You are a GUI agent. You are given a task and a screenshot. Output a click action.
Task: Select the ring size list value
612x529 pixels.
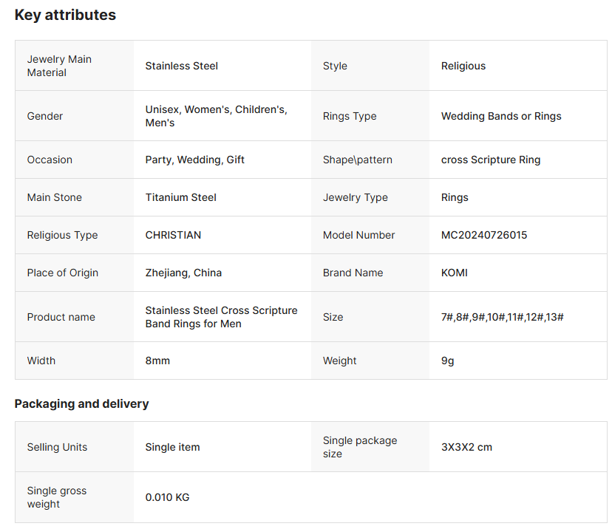pyautogui.click(x=502, y=317)
